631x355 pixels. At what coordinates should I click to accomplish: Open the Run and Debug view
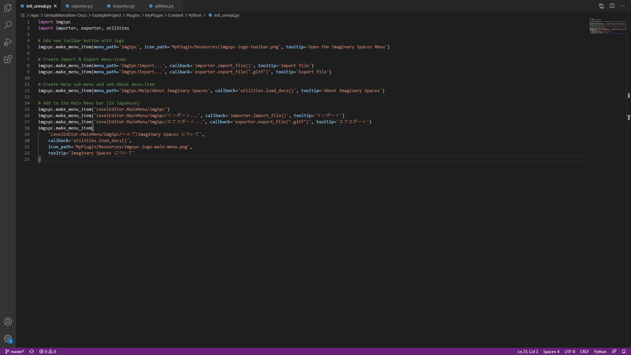pyautogui.click(x=8, y=42)
